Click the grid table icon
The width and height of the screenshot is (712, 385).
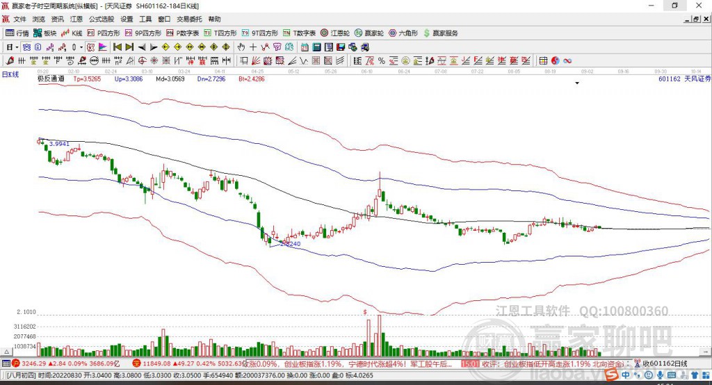[x=543, y=61]
